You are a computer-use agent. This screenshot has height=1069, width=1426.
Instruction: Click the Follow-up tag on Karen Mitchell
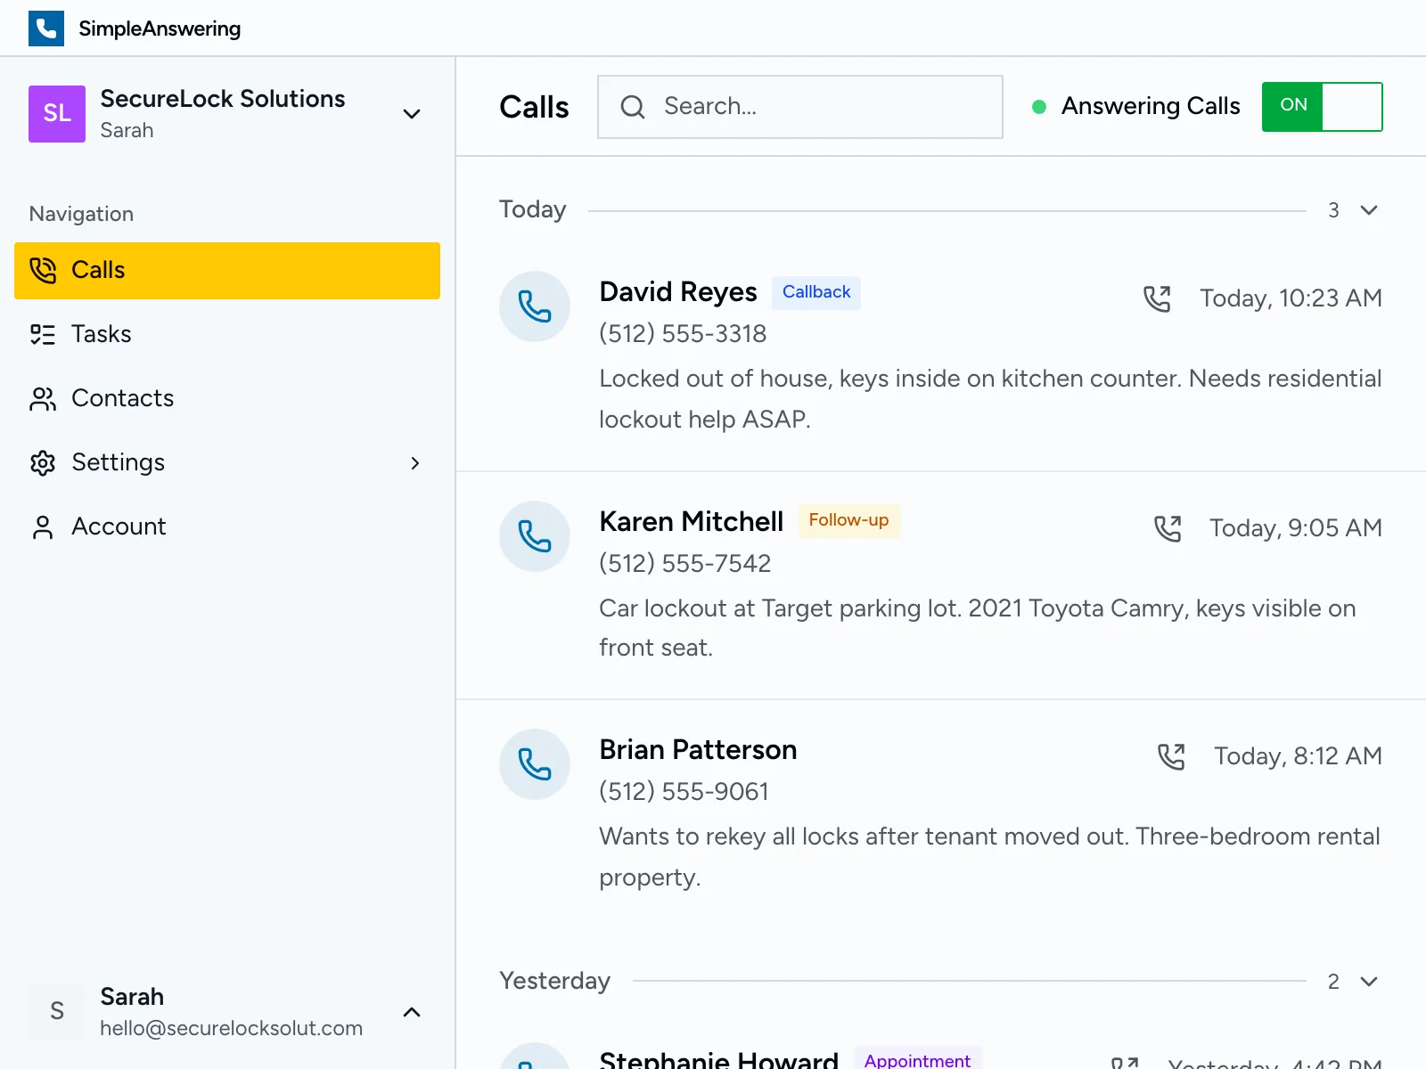[x=848, y=520]
